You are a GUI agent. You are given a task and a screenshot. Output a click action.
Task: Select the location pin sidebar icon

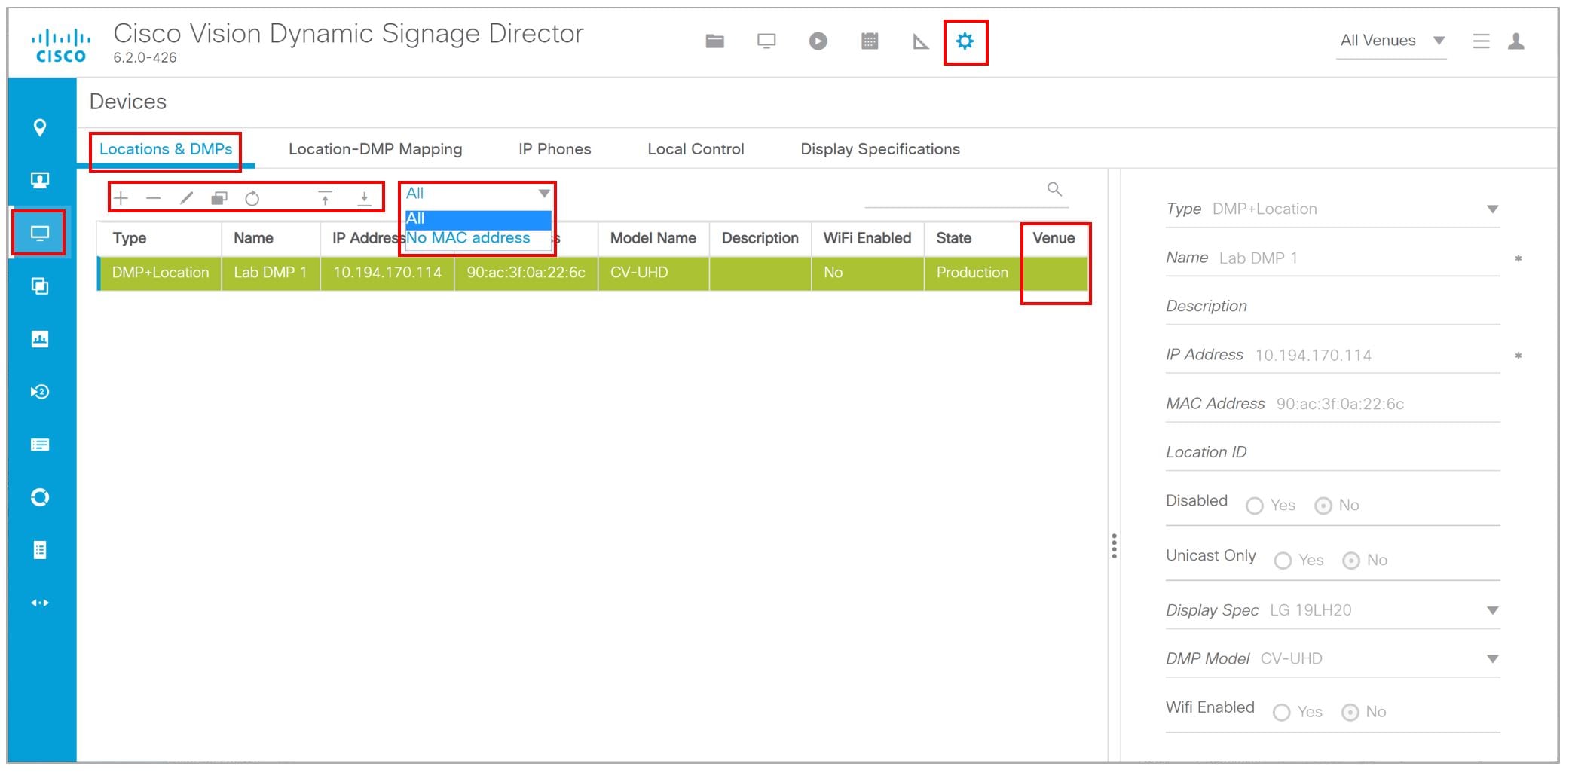[40, 127]
